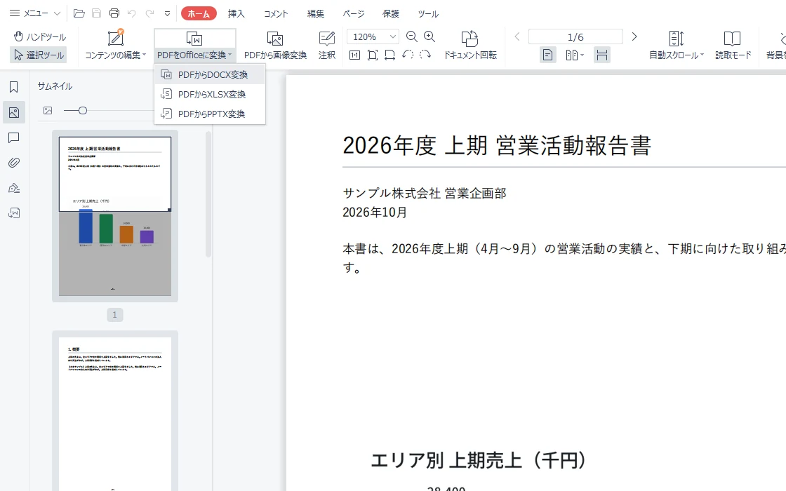Click the サムネイル panel title
Image resolution: width=786 pixels, height=491 pixels.
click(x=55, y=86)
